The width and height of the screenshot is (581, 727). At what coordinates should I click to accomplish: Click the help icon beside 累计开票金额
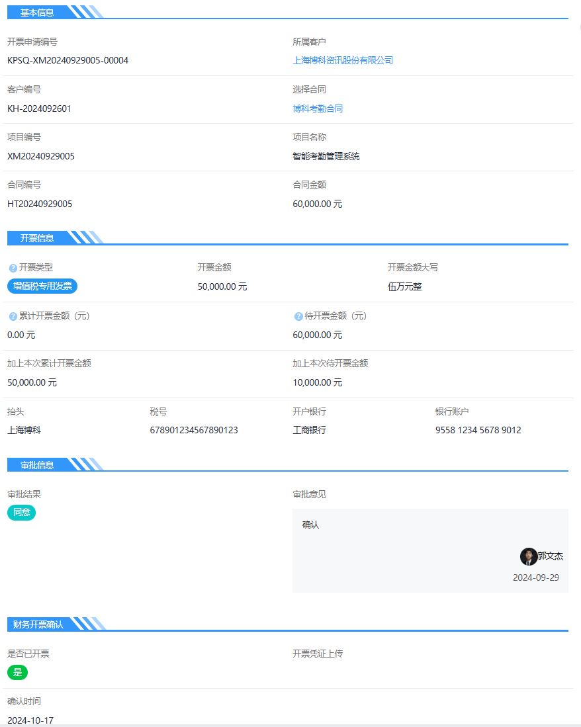point(13,316)
